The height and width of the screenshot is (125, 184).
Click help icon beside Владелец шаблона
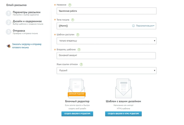coord(79,49)
